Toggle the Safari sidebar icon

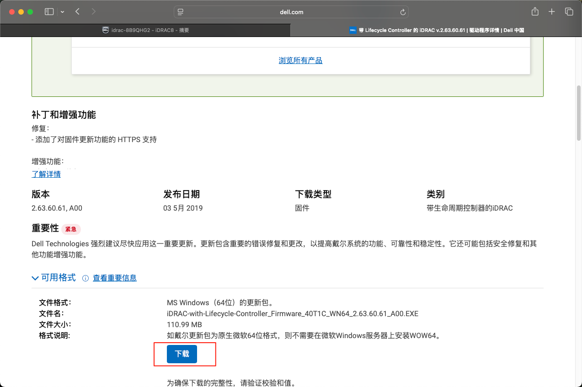coord(49,12)
